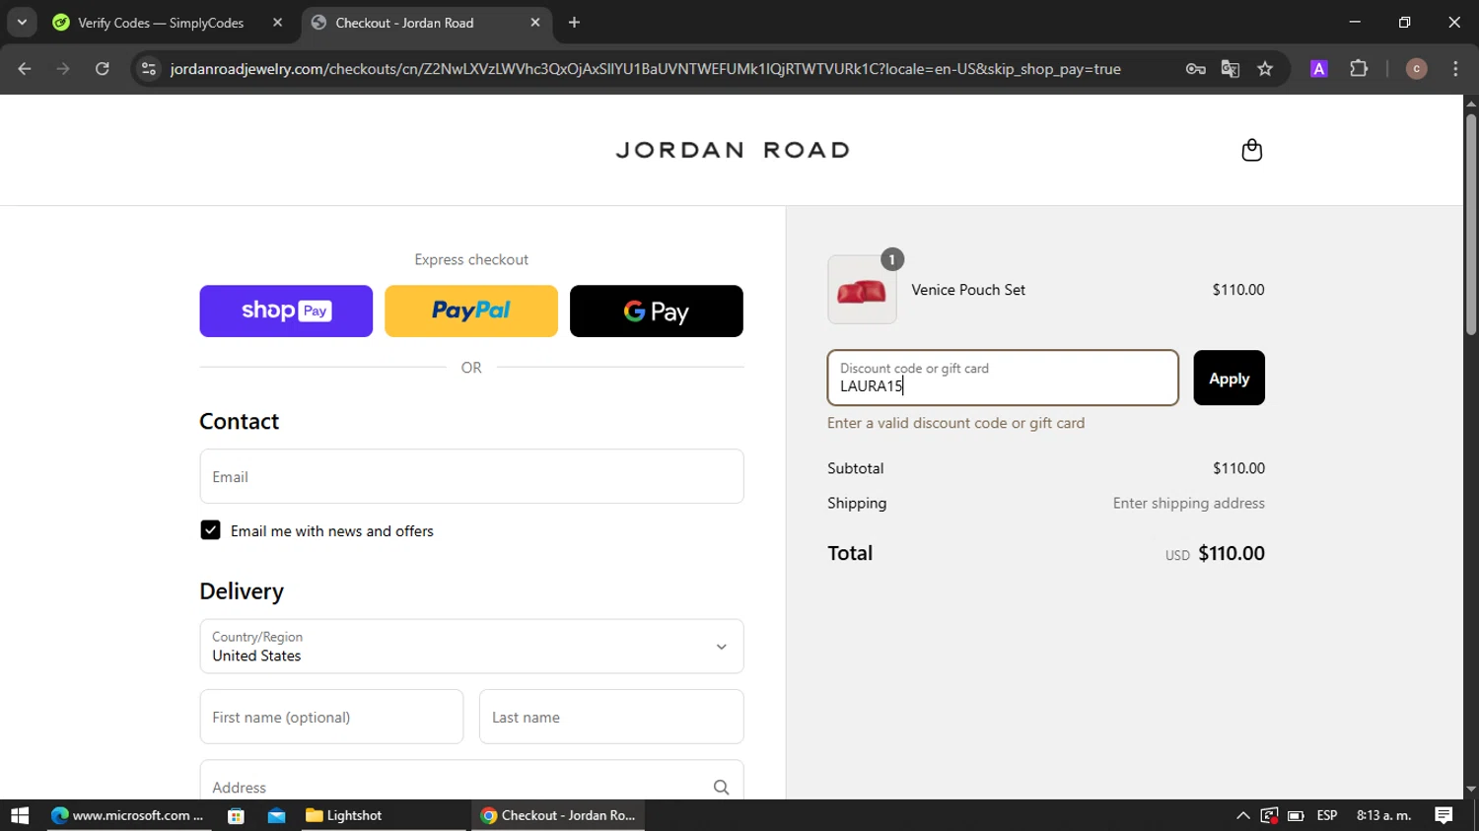Open the purple A extension icon
The width and height of the screenshot is (1479, 831).
(1318, 69)
